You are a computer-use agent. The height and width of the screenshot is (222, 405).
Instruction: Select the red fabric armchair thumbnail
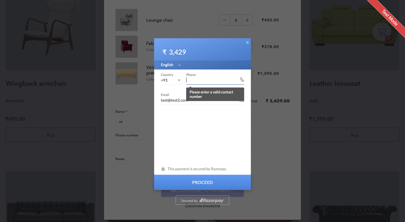point(127,47)
